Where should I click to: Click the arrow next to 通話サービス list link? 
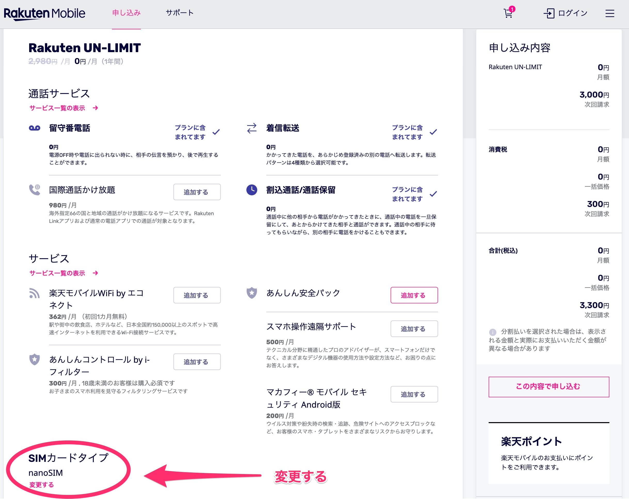(95, 108)
